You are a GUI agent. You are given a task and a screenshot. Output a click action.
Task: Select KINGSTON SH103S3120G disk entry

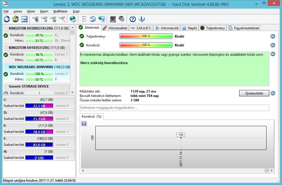coord(36,54)
